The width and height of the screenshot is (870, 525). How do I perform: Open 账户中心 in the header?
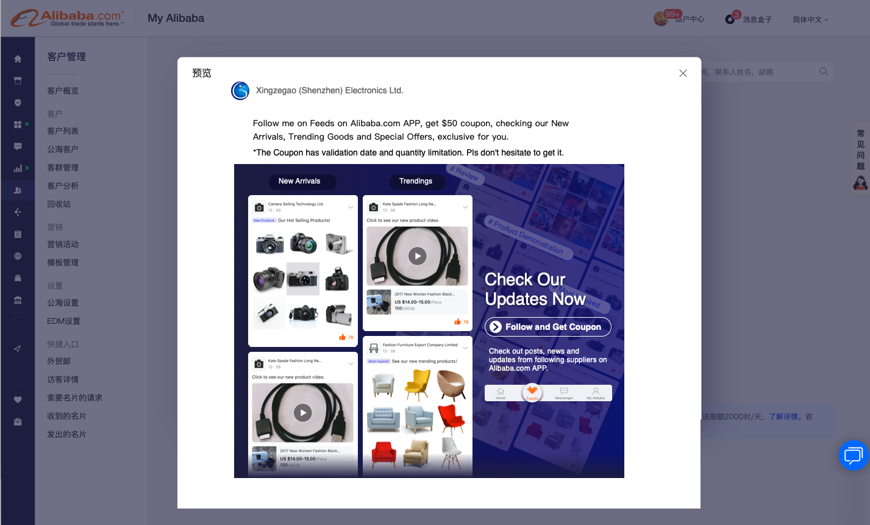click(690, 20)
